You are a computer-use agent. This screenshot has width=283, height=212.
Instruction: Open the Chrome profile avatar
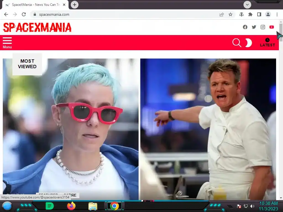pos(268,14)
